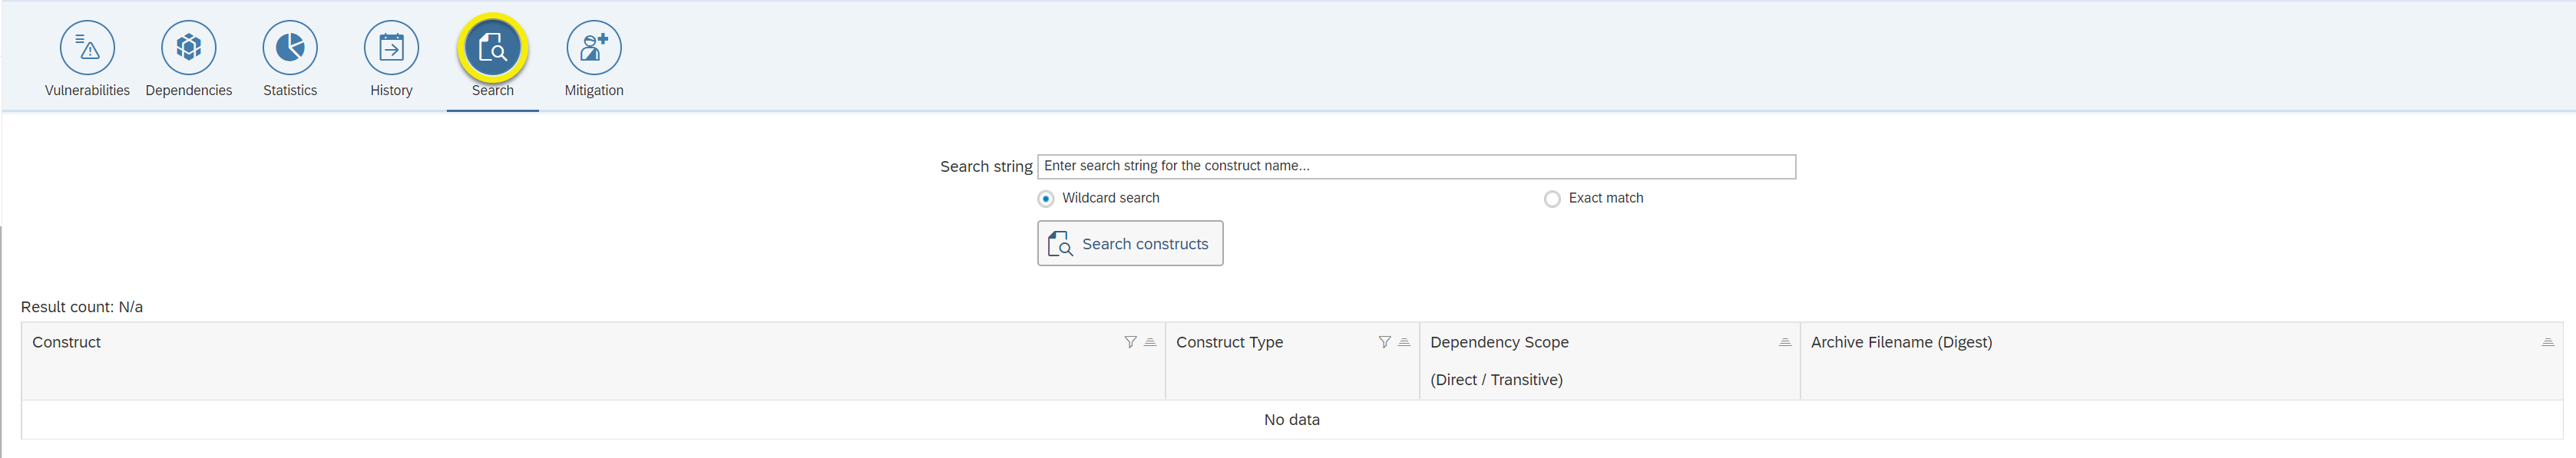The image size is (2576, 458).
Task: Switch to the Mitigation tab label
Action: (594, 90)
